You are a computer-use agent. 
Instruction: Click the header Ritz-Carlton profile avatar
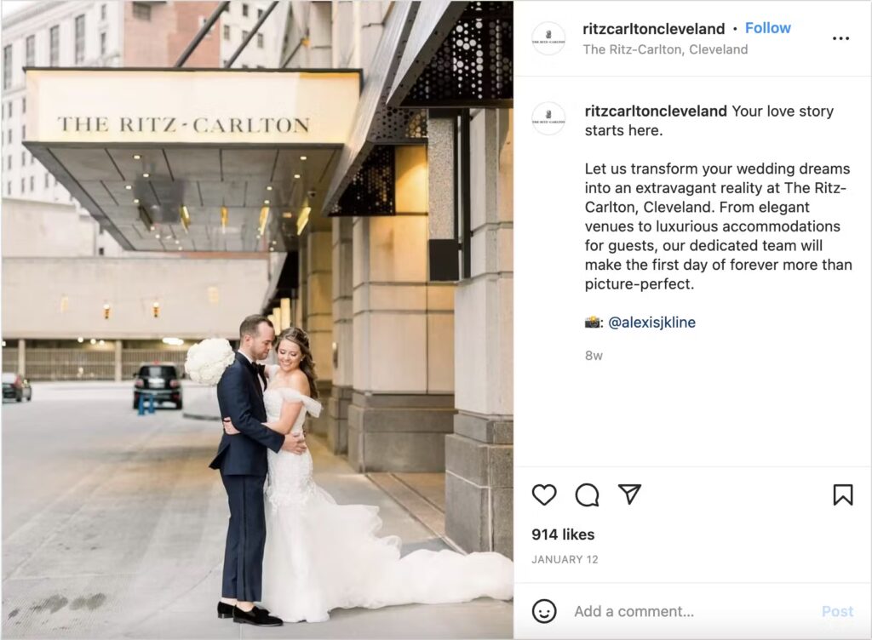pyautogui.click(x=548, y=38)
